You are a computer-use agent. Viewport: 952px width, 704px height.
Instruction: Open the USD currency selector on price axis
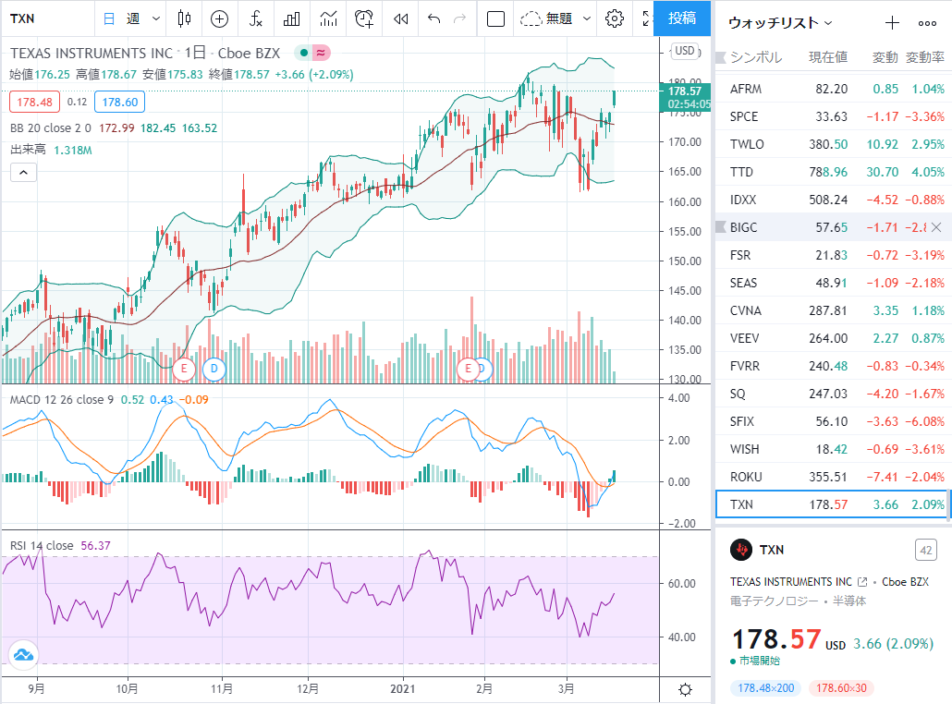pos(685,51)
